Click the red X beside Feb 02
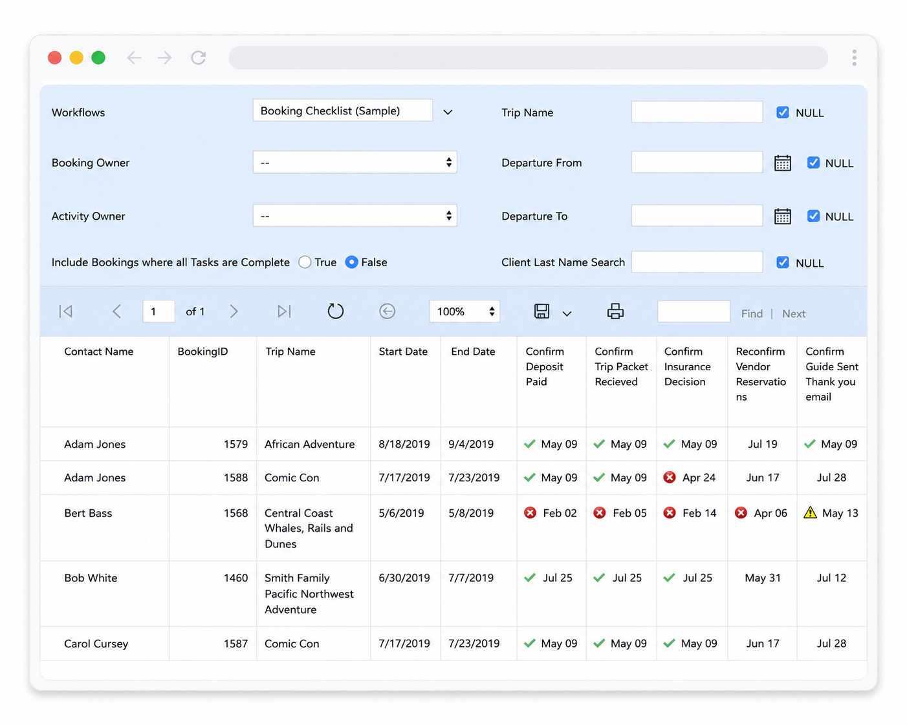This screenshot has height=725, width=907. pos(530,513)
